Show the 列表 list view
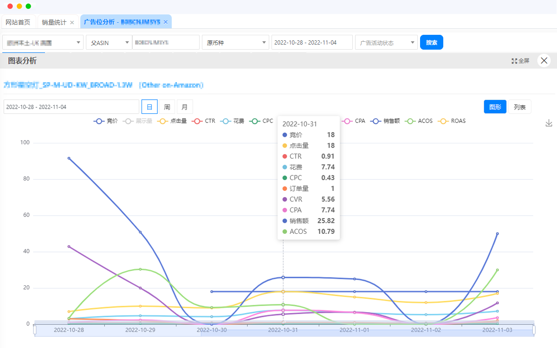The image size is (557, 348). coord(520,107)
